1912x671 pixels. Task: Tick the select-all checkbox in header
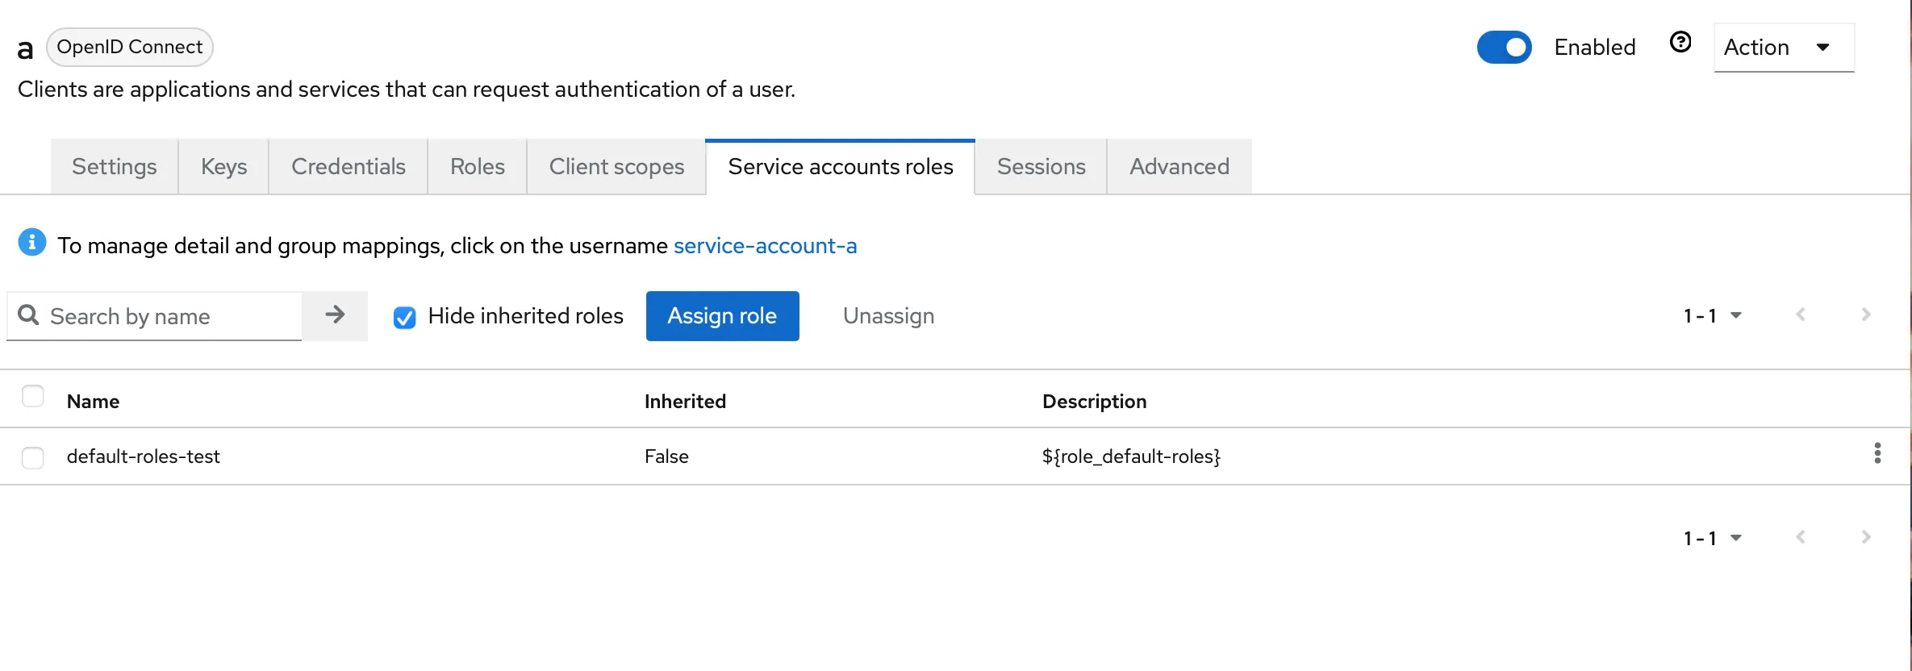point(33,397)
